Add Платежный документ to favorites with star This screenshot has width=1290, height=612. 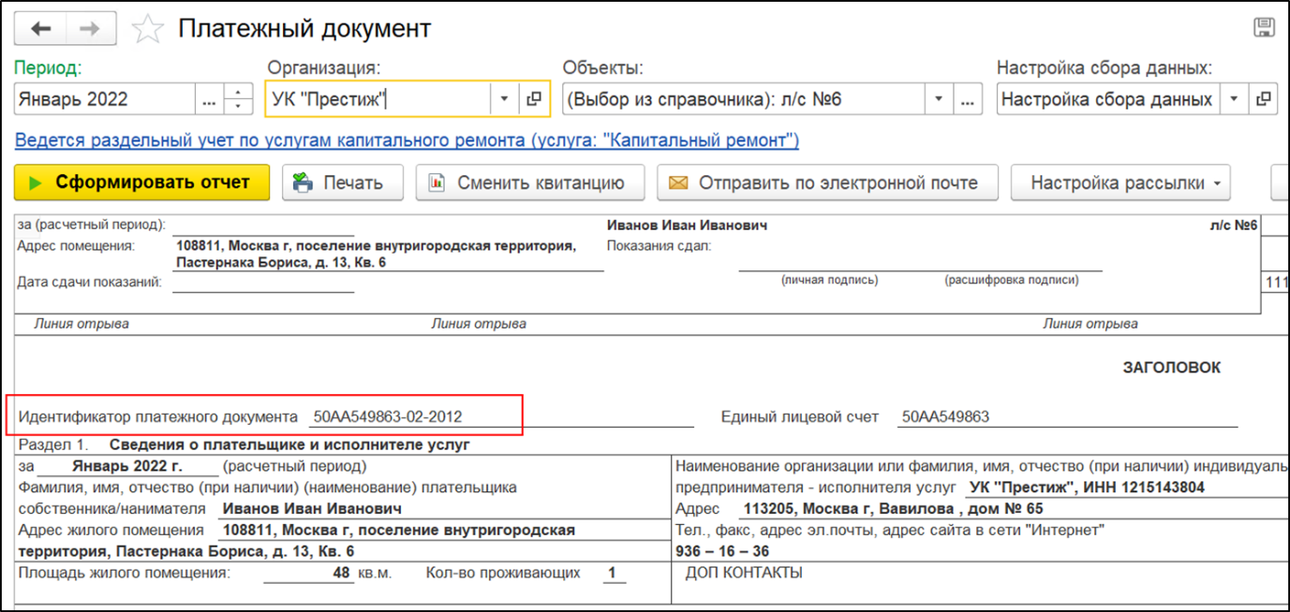point(147,30)
